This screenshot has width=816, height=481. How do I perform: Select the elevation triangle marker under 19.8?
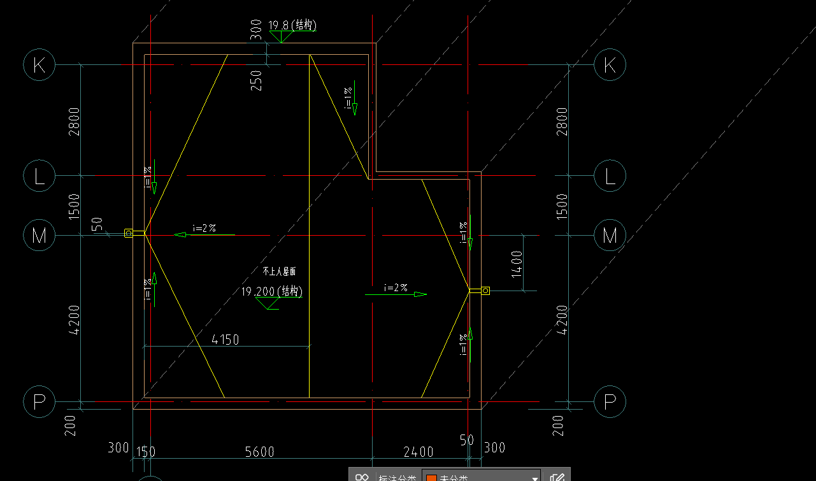(280, 37)
